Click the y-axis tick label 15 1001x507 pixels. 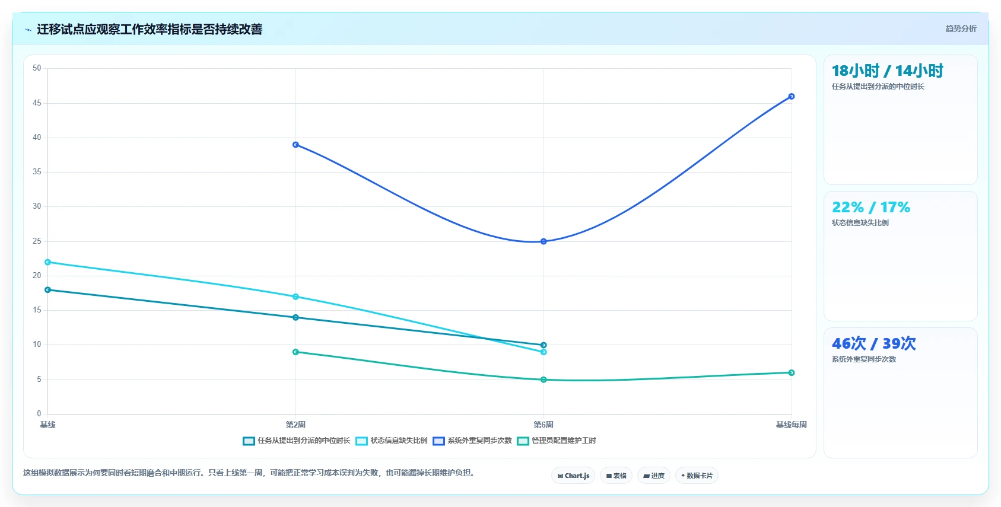click(37, 310)
